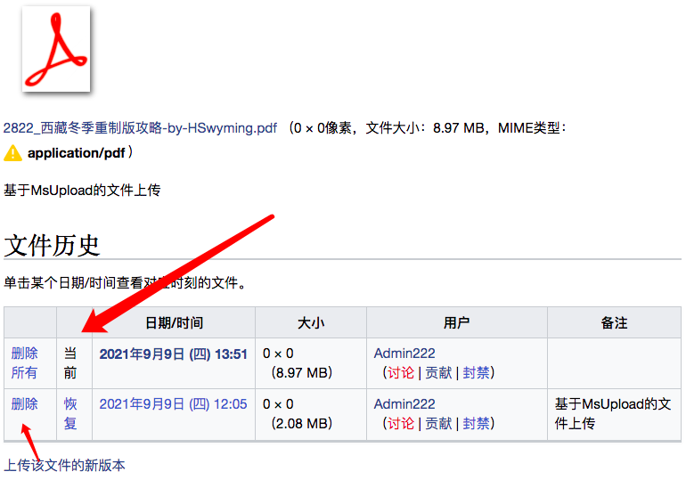Click 封禁 link in the 8.97 MB row
Viewport: 686px width, 488px height.
pos(477,372)
